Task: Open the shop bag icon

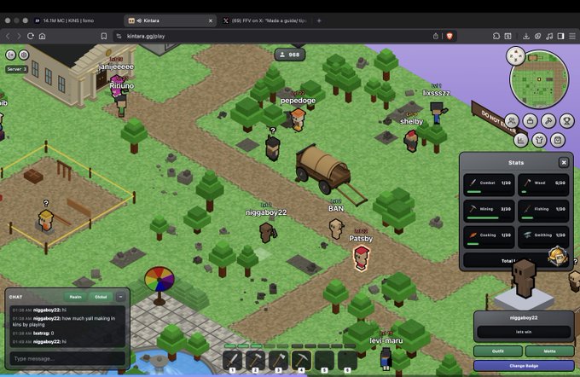Action: [x=558, y=140]
